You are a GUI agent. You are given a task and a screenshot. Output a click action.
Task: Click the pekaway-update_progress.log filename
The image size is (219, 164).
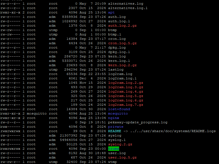tap(137, 122)
